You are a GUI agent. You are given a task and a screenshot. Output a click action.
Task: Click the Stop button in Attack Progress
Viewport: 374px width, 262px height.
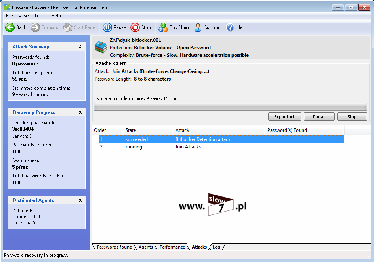(352, 117)
